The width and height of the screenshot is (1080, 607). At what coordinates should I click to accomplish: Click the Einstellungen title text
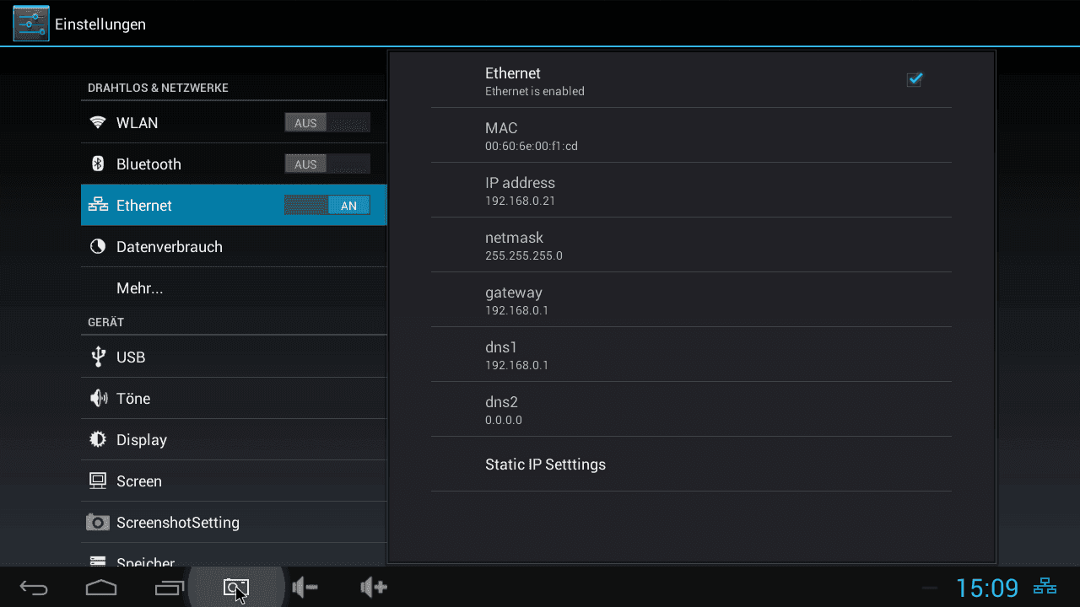coord(100,24)
